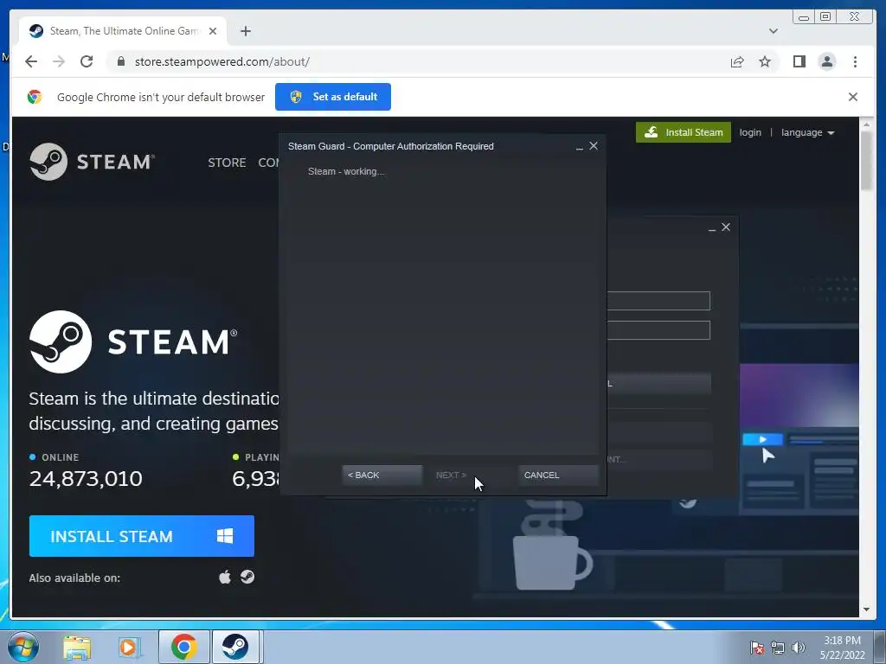The width and height of the screenshot is (886, 664).
Task: Reload the Steam about page
Action: (87, 61)
